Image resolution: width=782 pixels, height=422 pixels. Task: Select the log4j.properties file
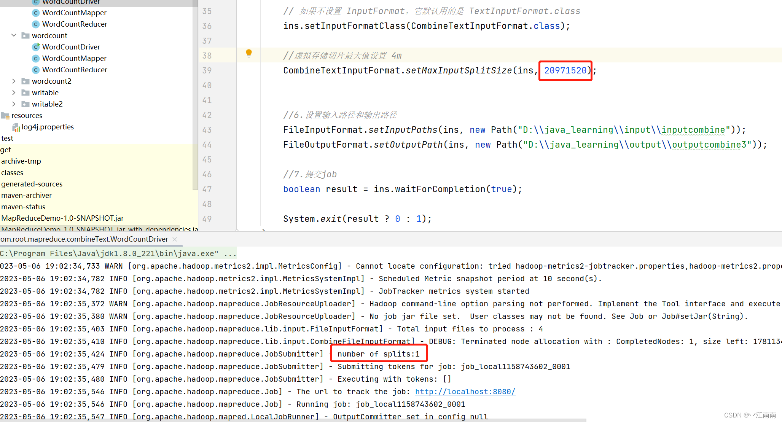[48, 127]
